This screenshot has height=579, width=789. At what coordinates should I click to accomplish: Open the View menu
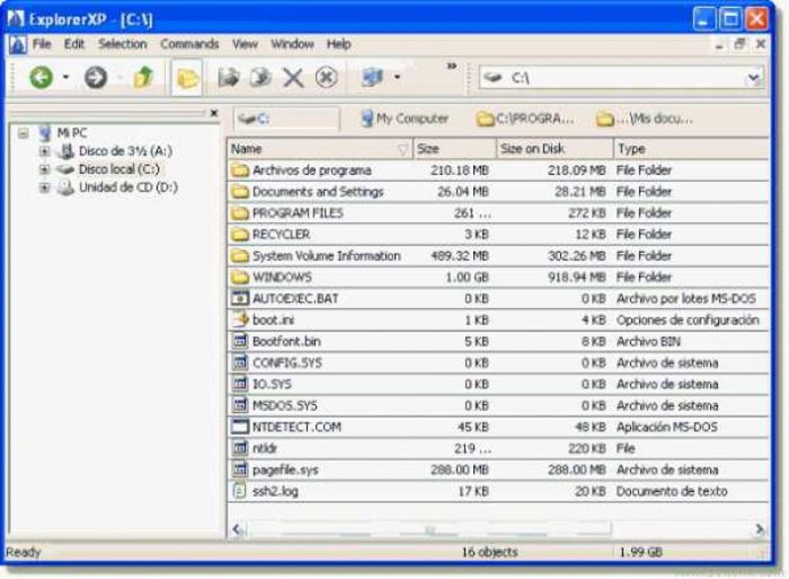(245, 44)
